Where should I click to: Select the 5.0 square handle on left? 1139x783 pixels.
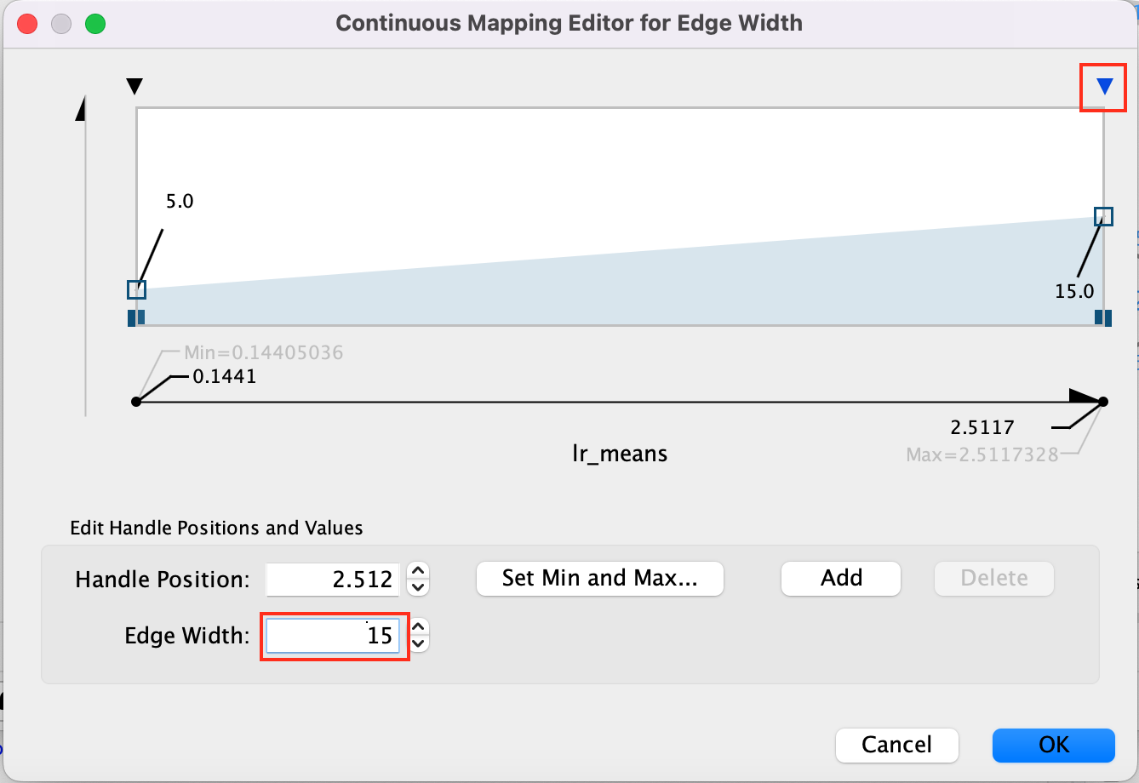point(137,290)
